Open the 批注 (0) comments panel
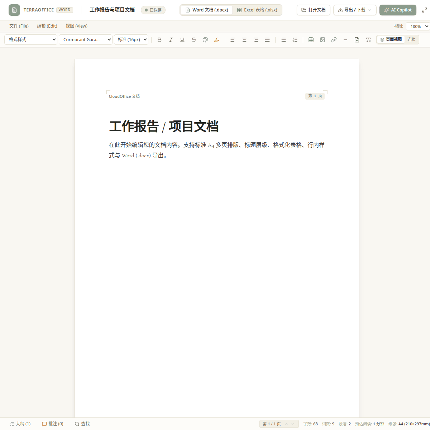The image size is (430, 430). (53, 424)
